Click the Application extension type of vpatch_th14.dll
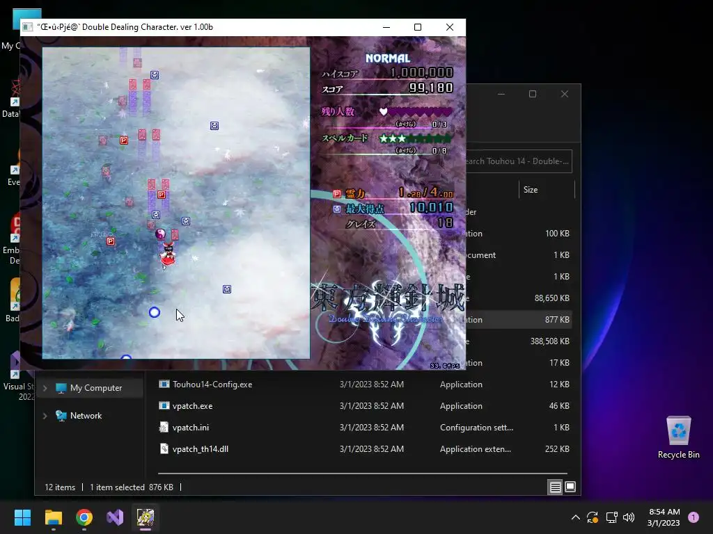The height and width of the screenshot is (534, 713). tap(475, 448)
